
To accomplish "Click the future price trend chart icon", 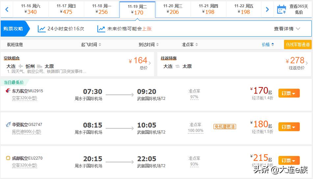I will tap(101, 29).
